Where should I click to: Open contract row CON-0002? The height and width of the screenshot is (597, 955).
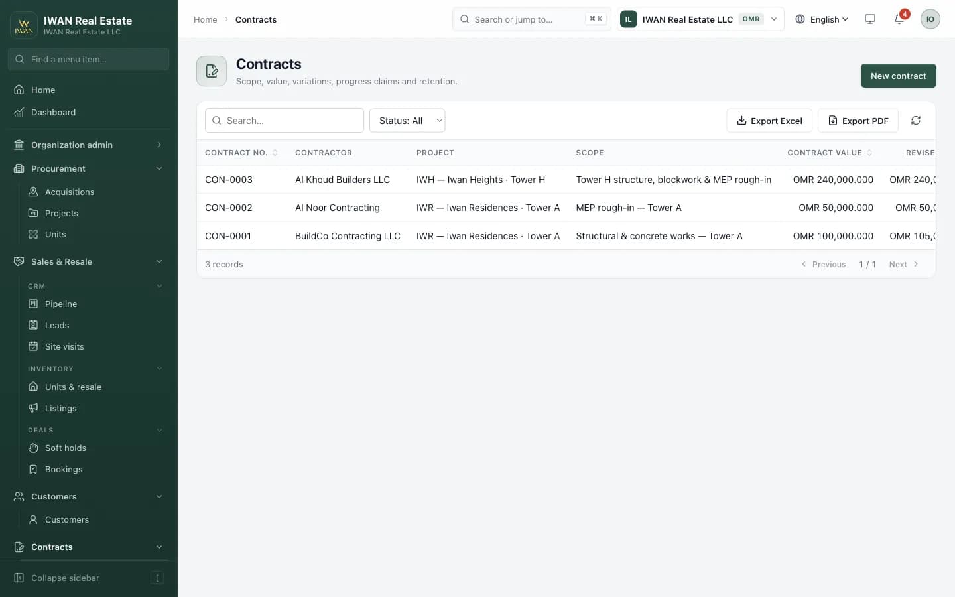pos(566,208)
